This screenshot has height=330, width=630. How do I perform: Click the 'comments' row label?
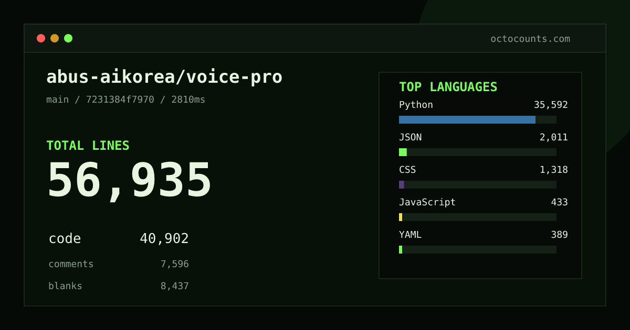click(x=71, y=264)
